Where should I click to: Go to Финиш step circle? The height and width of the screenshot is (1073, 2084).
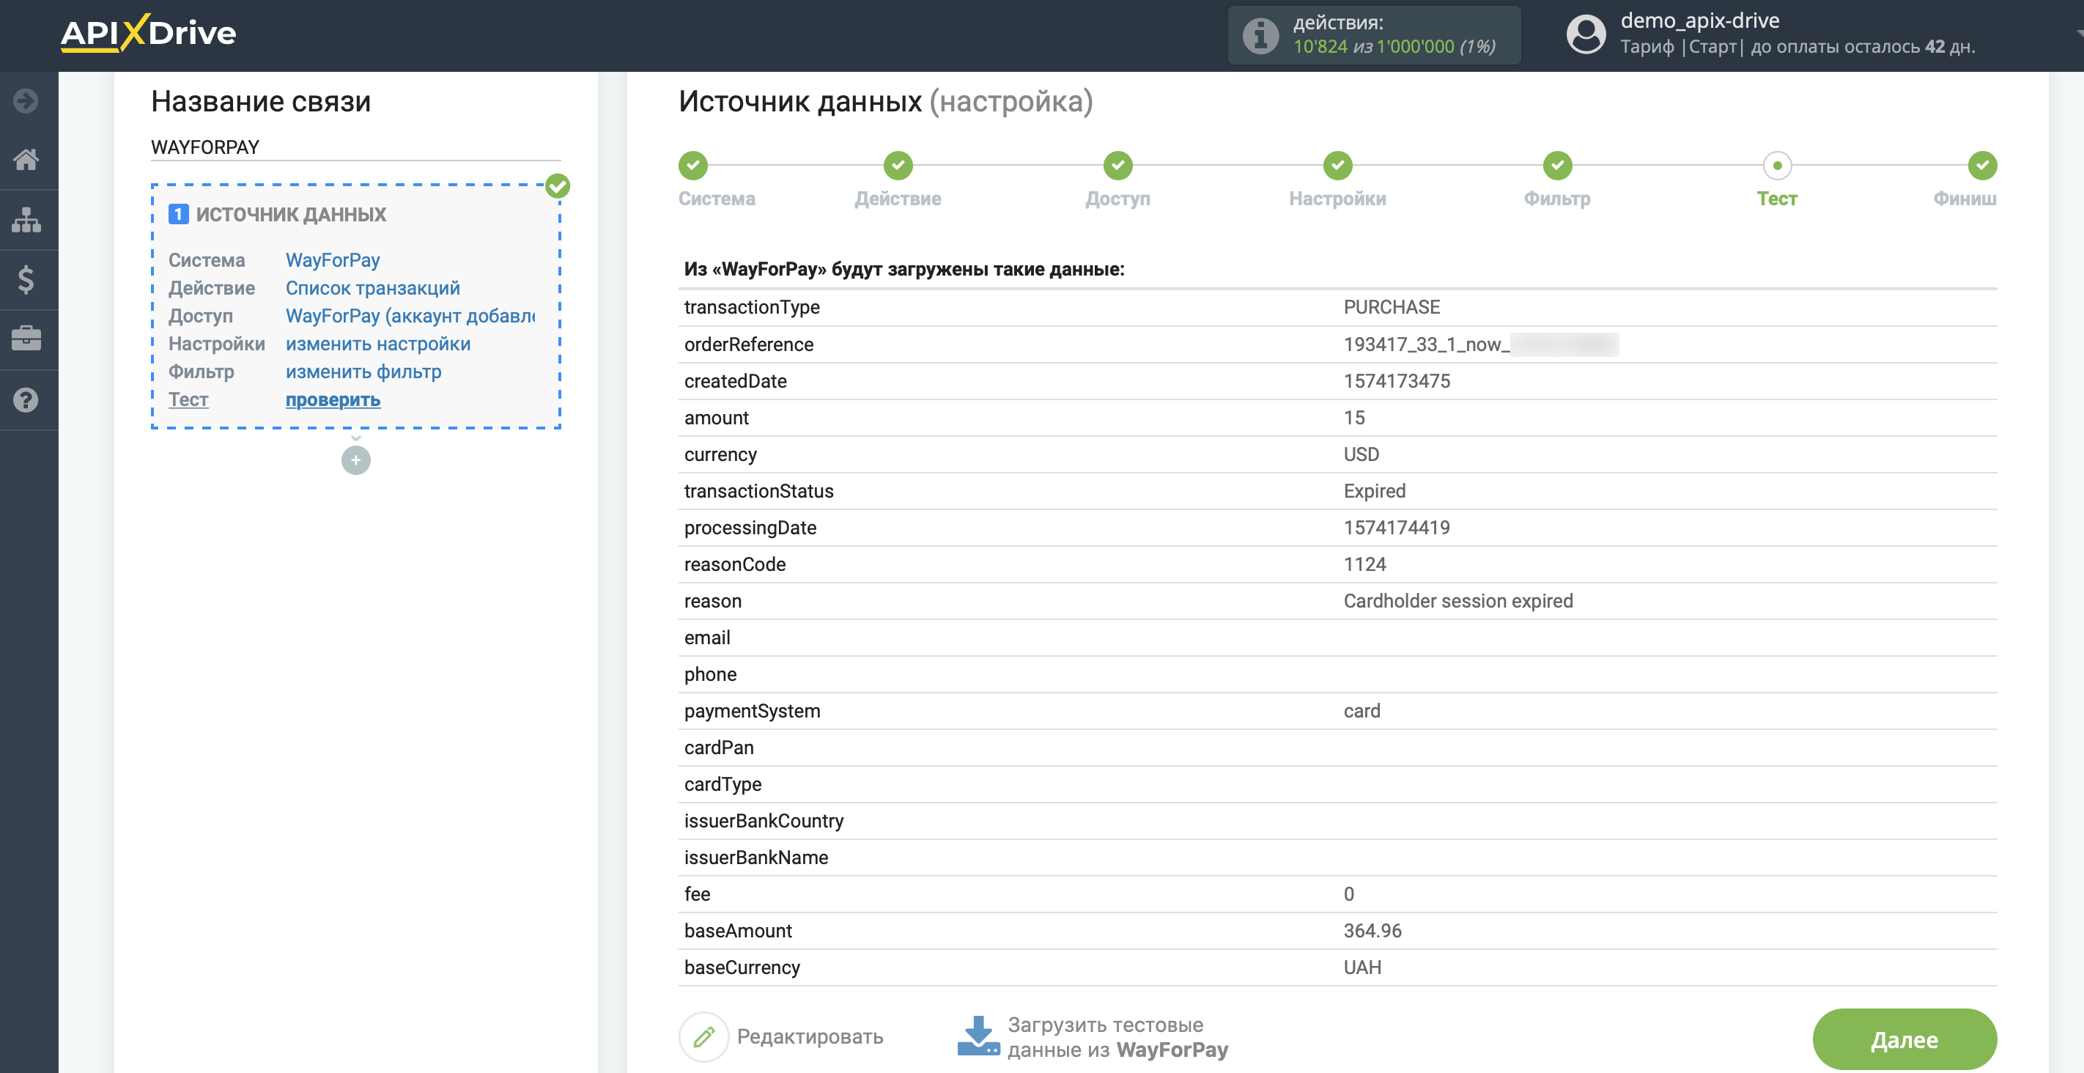coord(1982,165)
